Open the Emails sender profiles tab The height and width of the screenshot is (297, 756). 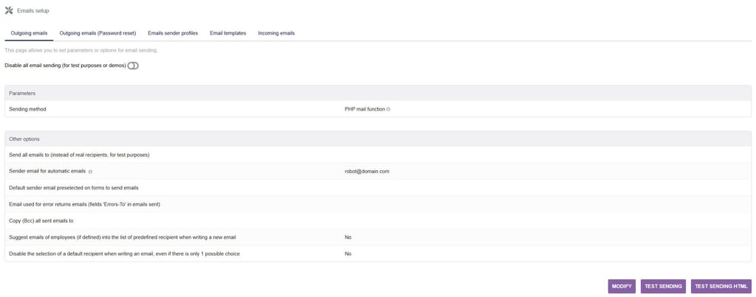coord(173,33)
